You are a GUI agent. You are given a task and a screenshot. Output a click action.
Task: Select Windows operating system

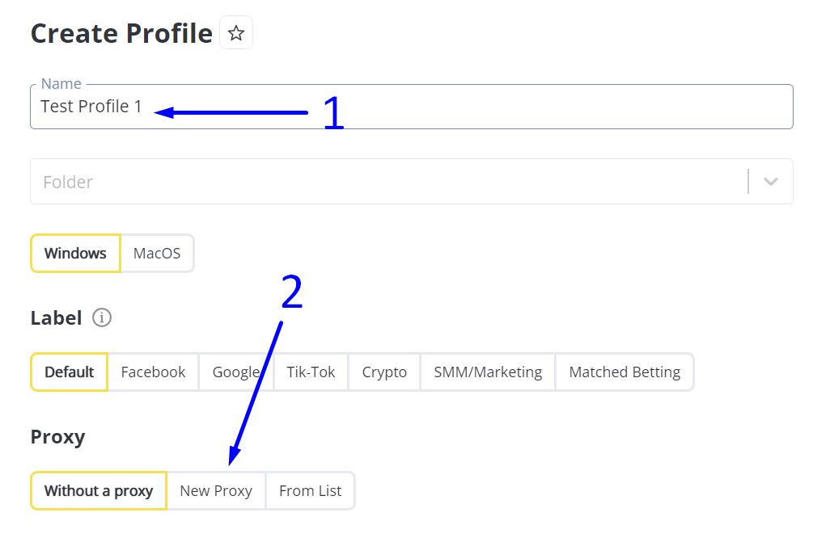75,254
